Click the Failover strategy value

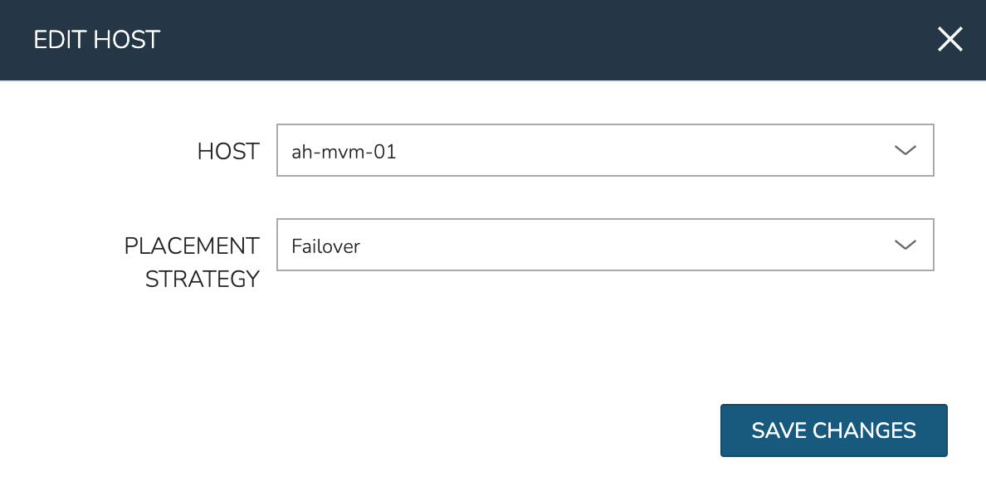coord(325,246)
